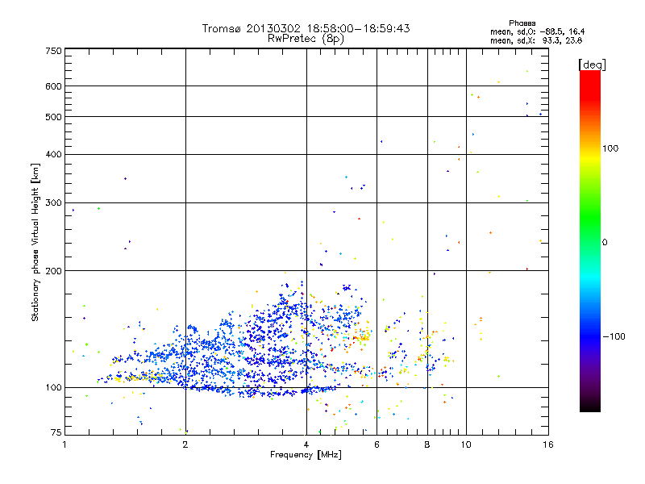Click the 'Stationary phase Virtual Height [km]' axis title

tap(35, 243)
